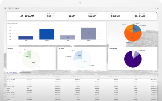Click the Outside Assets label
The image size is (162, 101).
pos(142,50)
